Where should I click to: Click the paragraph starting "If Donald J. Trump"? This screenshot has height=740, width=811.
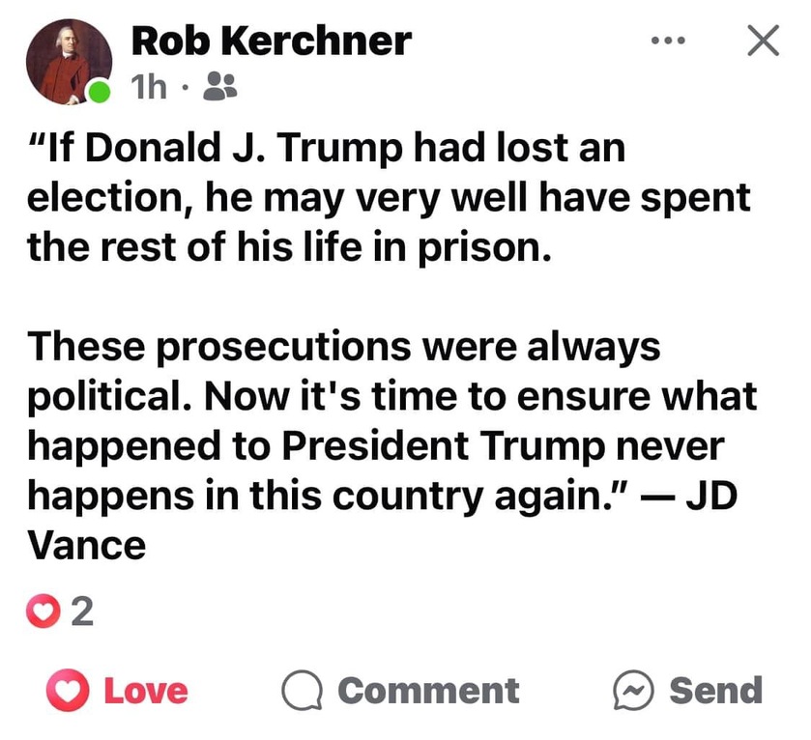pos(389,197)
